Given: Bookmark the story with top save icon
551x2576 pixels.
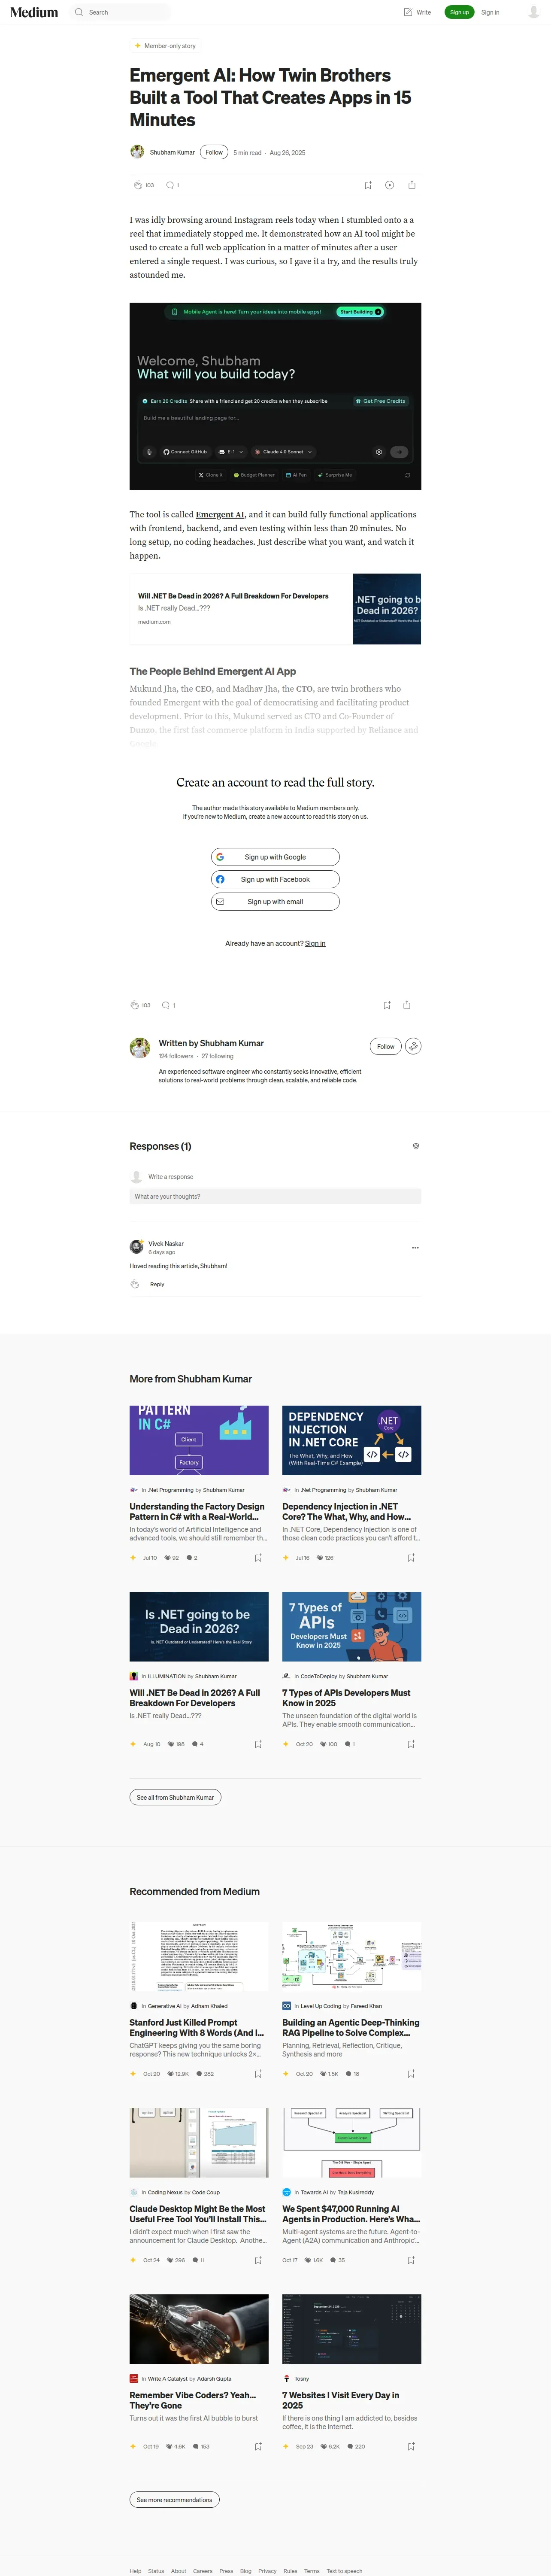Looking at the screenshot, I should (x=368, y=185).
